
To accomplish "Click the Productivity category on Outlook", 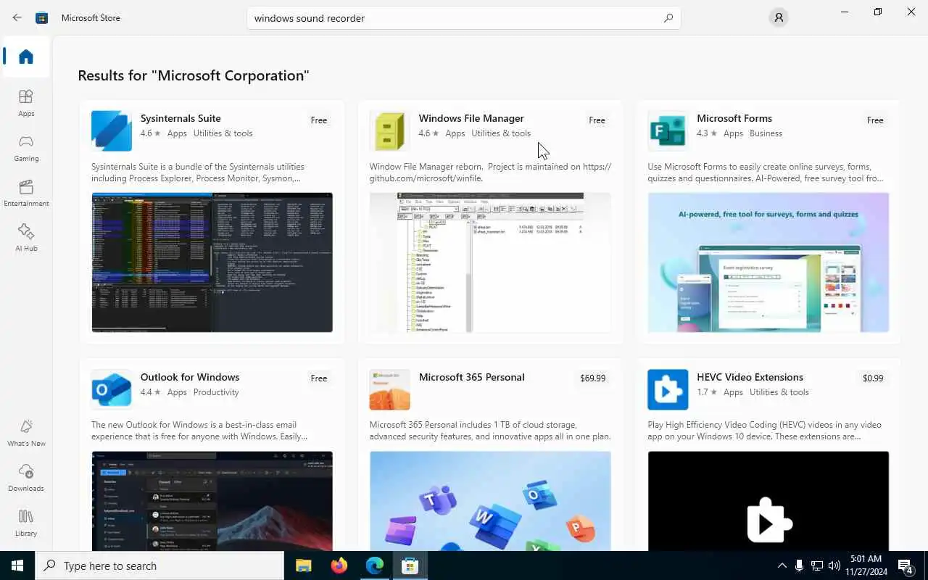I will [x=216, y=392].
